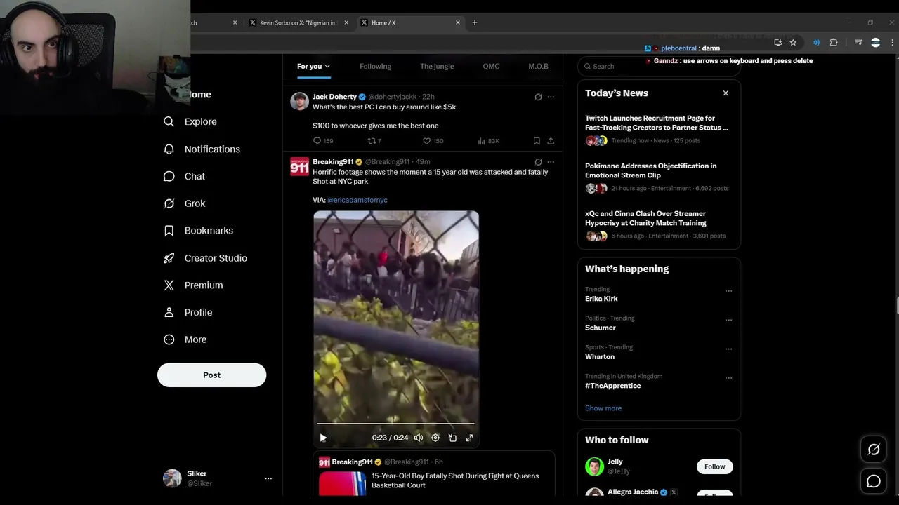Click Grok icon on Jack Doherty post
Image resolution: width=899 pixels, height=505 pixels.
(x=538, y=97)
